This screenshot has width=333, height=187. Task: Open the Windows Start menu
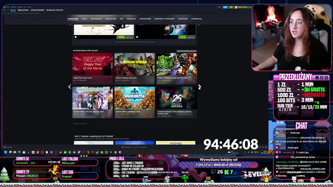[x=5, y=152]
